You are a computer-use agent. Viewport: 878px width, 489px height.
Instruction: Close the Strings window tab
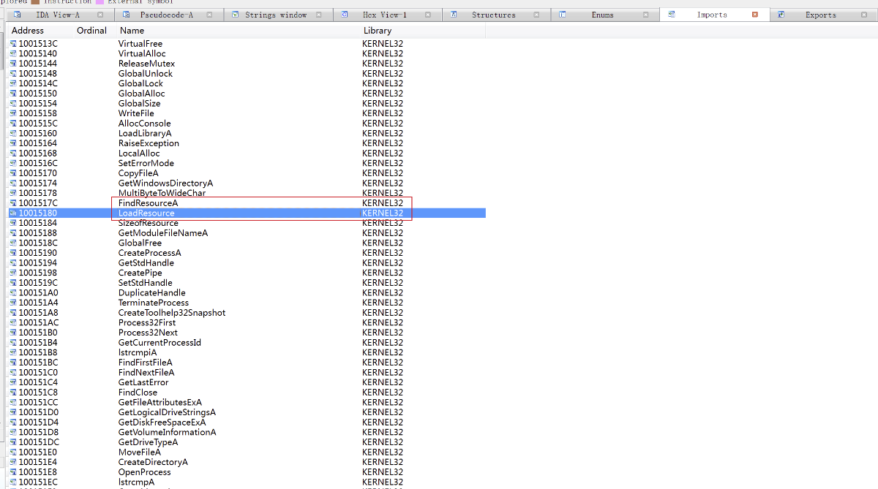[319, 15]
